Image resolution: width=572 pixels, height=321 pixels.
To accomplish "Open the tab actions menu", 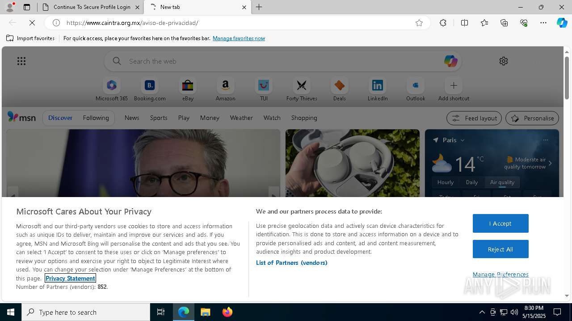I will click(x=27, y=7).
